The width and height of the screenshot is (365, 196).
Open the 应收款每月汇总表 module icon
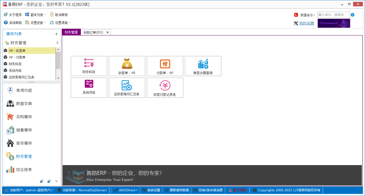coord(127,87)
